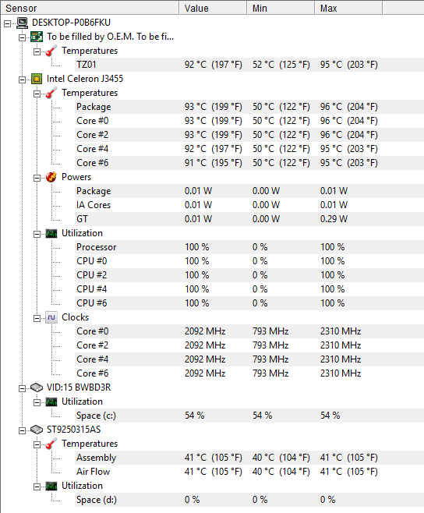Click the thermometer icon under Intel Celeron J3455

[x=51, y=93]
